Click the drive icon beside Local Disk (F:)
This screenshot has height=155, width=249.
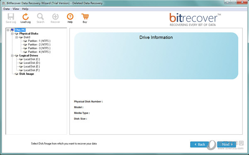[21, 70]
